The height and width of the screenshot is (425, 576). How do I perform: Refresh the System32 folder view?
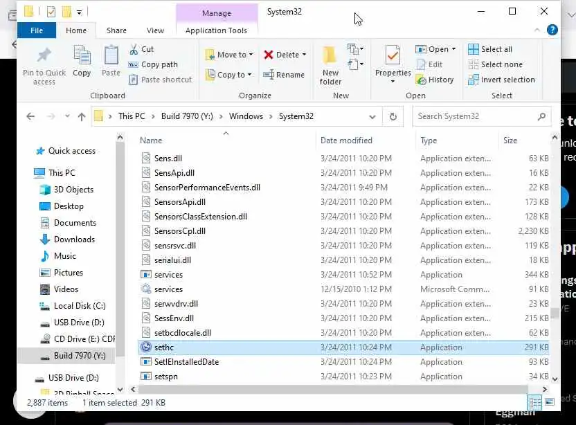(393, 116)
